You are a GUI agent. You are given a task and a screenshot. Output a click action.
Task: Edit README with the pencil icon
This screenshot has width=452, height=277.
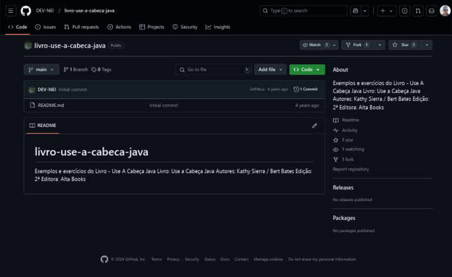point(314,126)
